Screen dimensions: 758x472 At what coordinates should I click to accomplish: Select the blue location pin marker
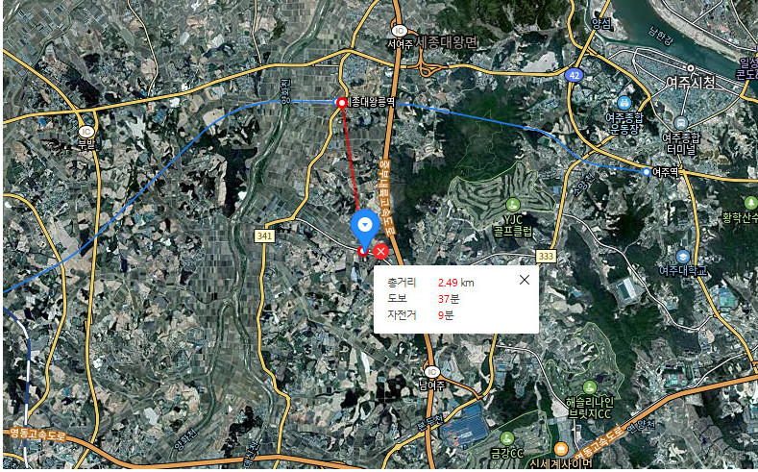tap(365, 230)
